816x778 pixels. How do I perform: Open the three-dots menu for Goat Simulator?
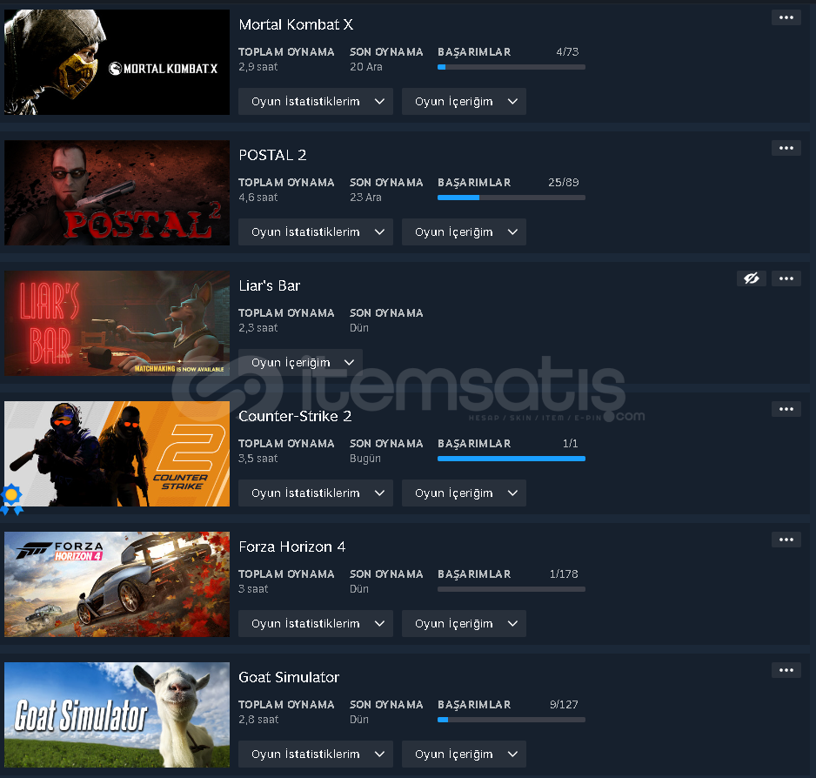click(x=786, y=671)
